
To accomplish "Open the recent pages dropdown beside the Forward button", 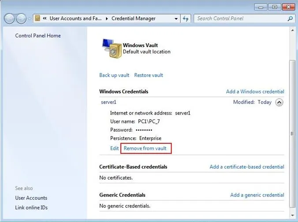I will coord(30,19).
